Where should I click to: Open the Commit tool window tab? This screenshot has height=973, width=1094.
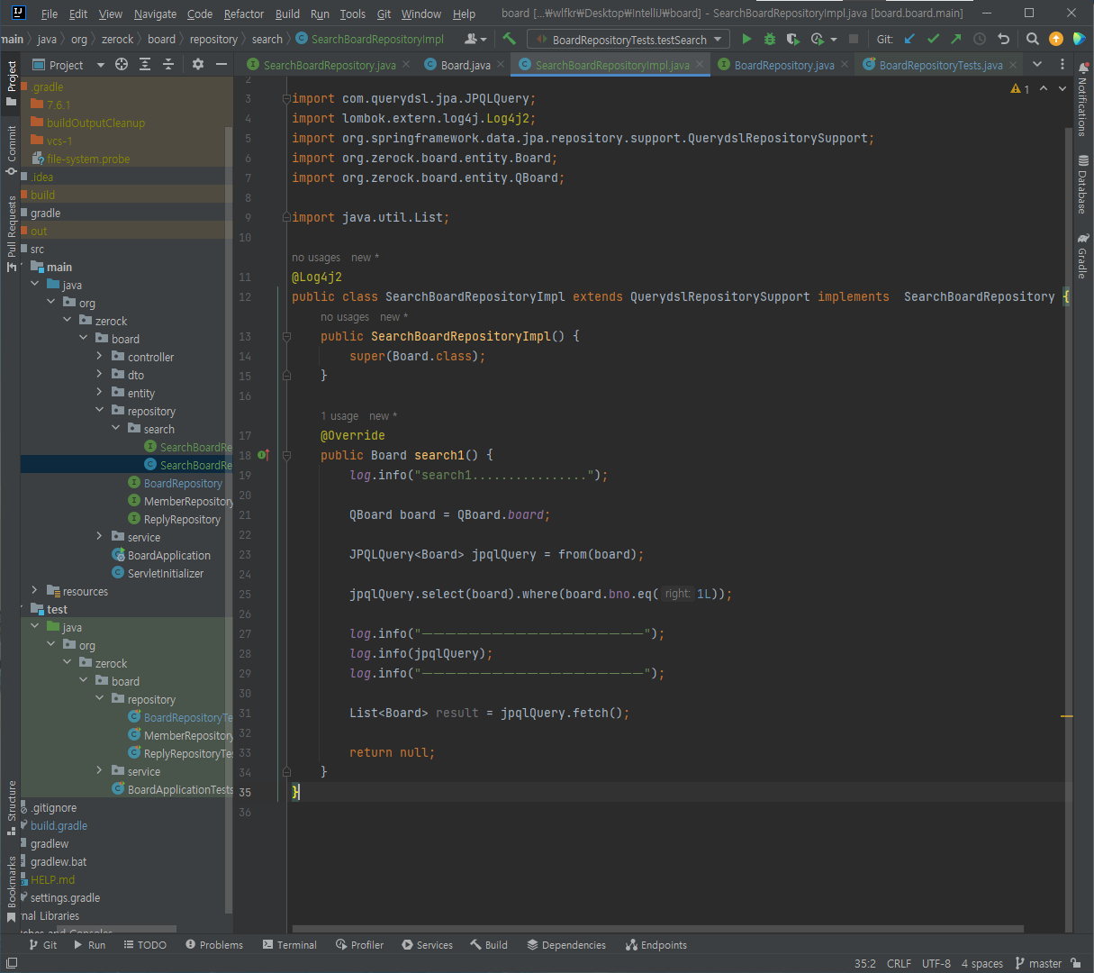point(11,150)
